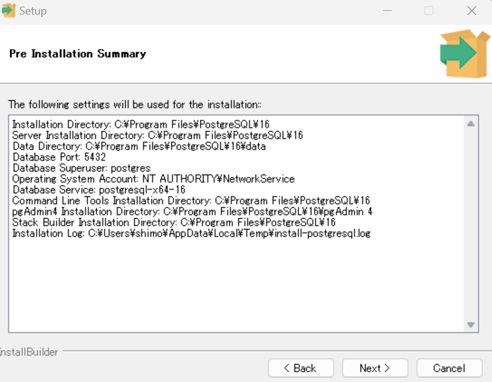
Task: Click 'The following settings will be used' text
Action: coord(135,105)
